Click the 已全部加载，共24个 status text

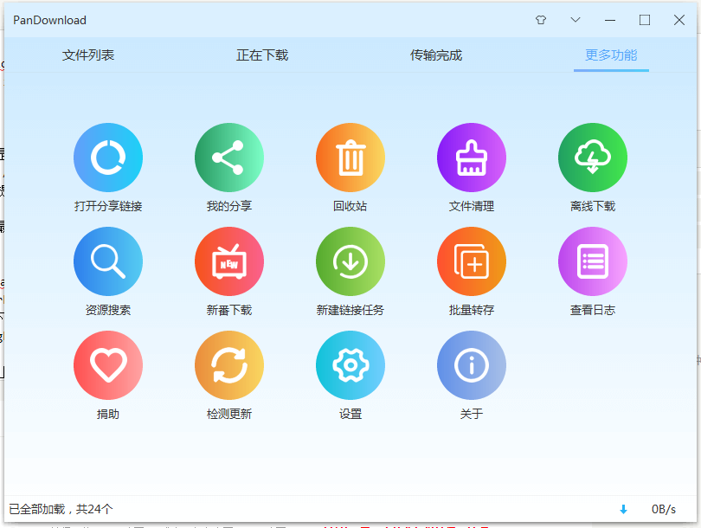[61, 509]
